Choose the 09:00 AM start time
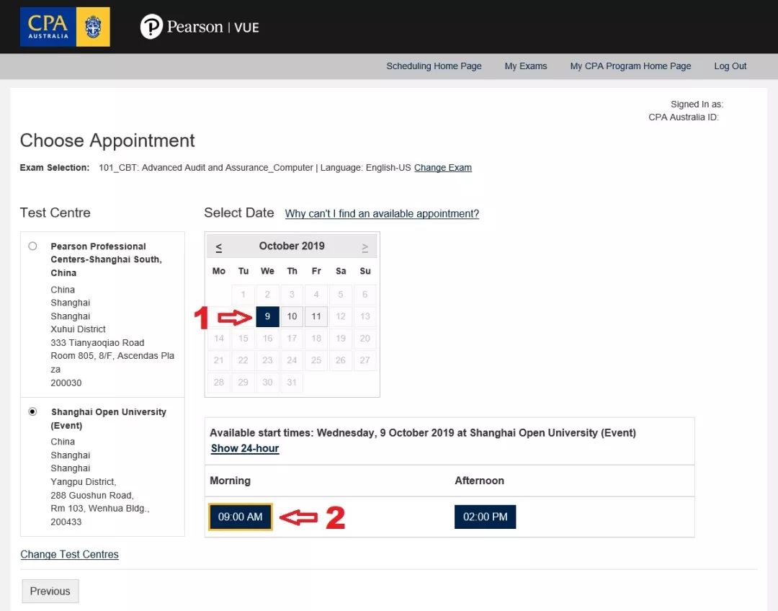The image size is (778, 611). (241, 517)
